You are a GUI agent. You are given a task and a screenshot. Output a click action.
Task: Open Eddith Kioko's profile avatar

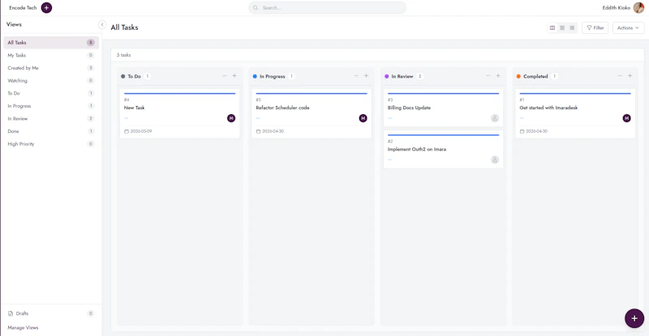(x=638, y=8)
